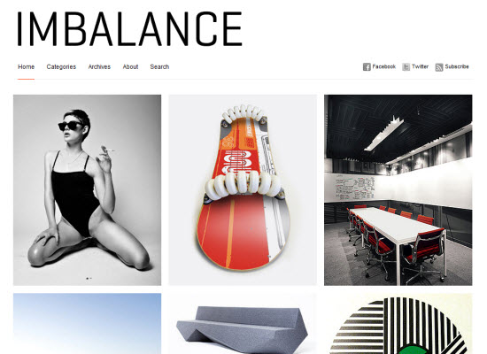This screenshot has height=354, width=487.
Task: Open the gray angular bench thumbnail
Action: (243, 324)
